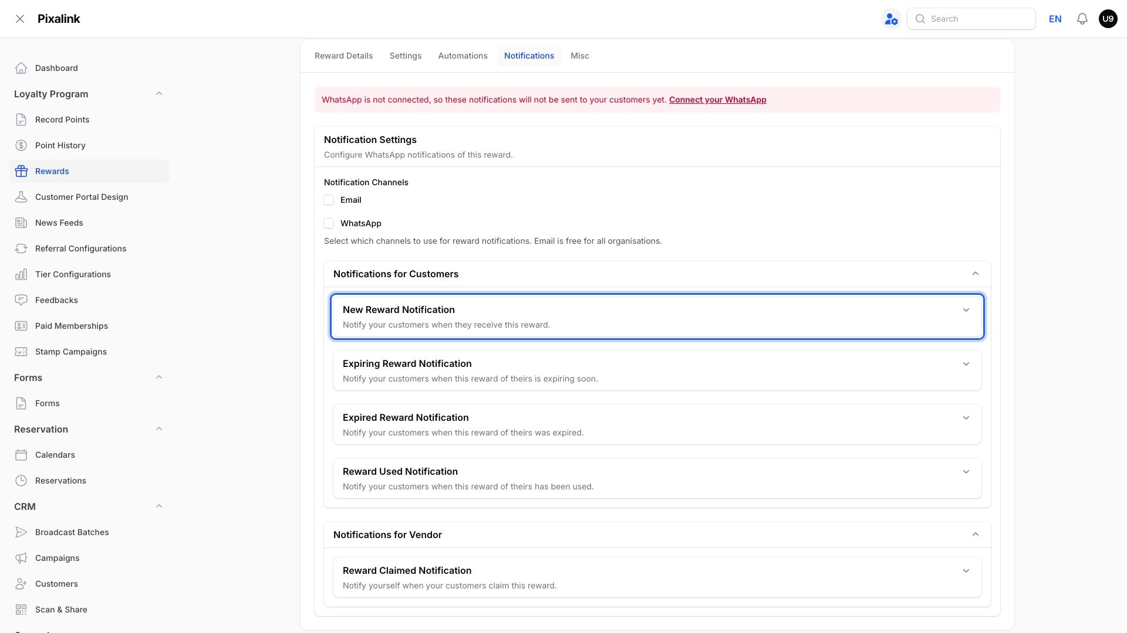This screenshot has height=633, width=1127.
Task: Enable the WhatsApp notification channel checkbox
Action: (329, 223)
